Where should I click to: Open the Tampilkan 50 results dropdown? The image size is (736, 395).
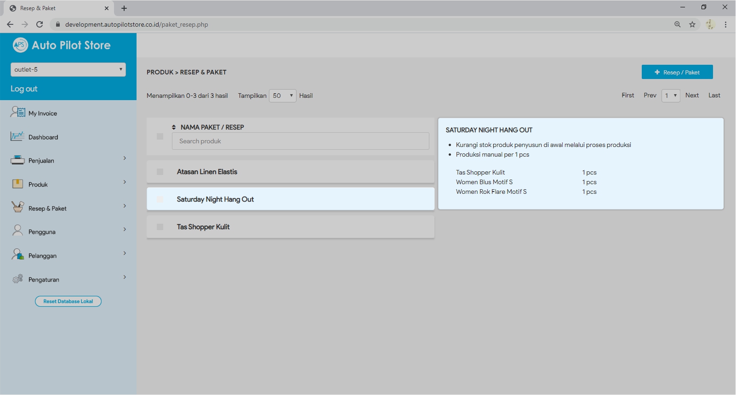(282, 96)
